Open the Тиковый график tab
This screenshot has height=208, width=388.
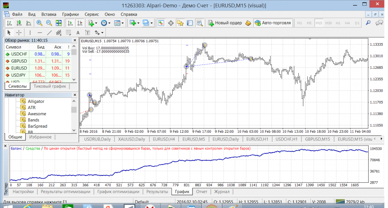pos(50,87)
